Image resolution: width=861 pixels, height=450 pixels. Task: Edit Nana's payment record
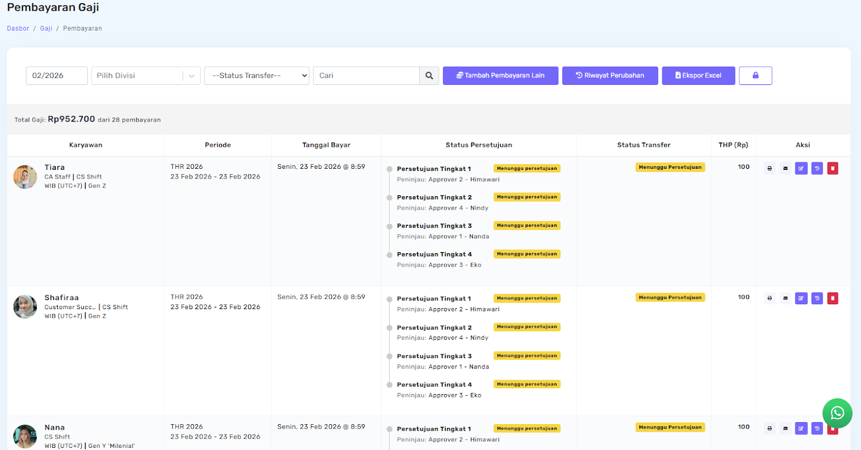[801, 428]
